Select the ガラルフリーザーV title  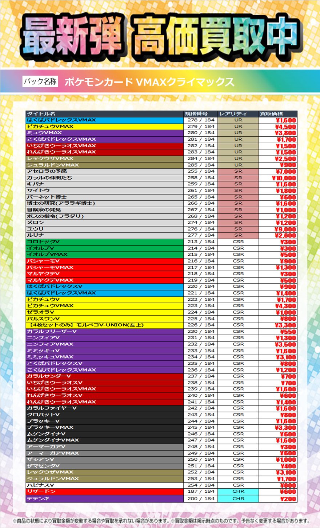point(105,332)
